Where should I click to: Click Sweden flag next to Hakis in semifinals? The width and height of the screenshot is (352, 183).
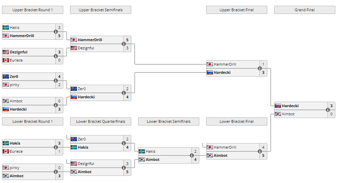coord(142,151)
